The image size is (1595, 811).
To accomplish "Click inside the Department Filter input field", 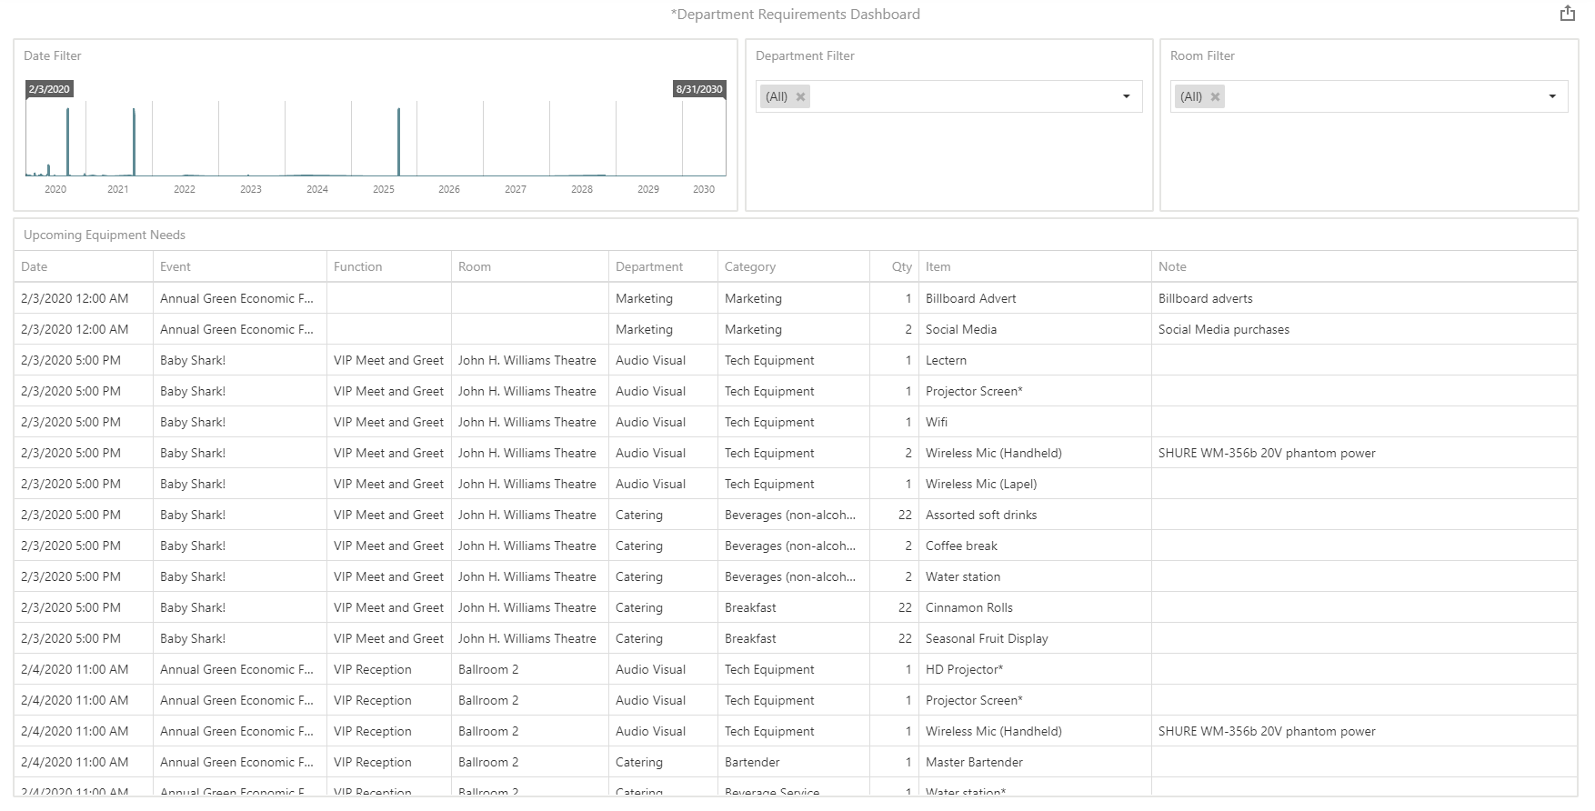I will [949, 96].
